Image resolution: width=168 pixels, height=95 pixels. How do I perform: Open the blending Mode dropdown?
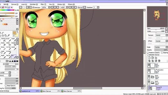point(161,47)
